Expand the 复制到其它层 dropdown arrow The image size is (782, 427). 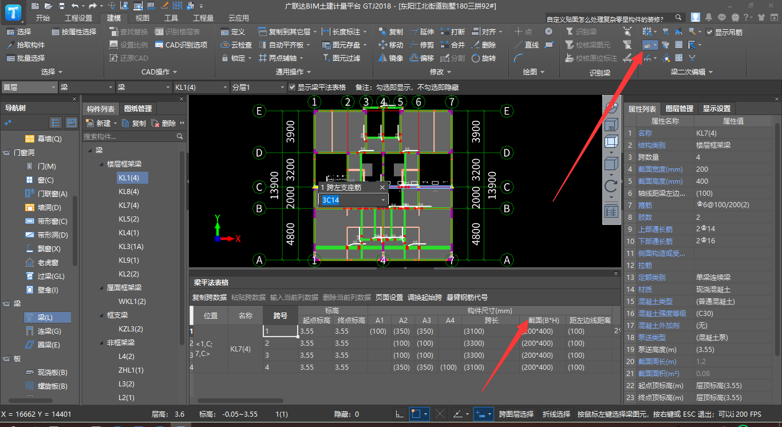[x=315, y=32]
